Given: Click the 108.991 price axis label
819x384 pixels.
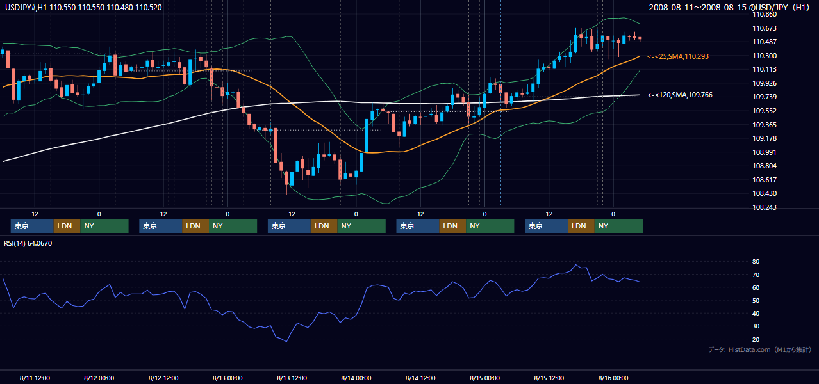Looking at the screenshot, I should [765, 152].
